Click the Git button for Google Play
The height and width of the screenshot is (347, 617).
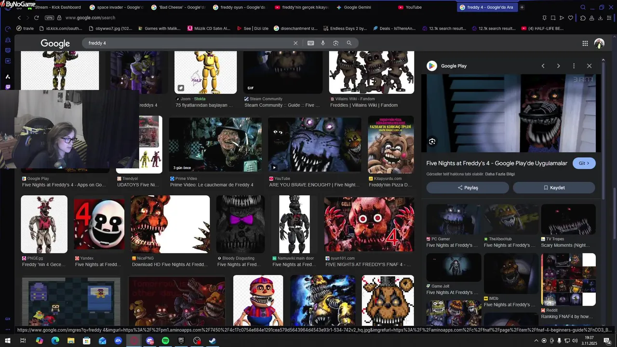point(584,163)
